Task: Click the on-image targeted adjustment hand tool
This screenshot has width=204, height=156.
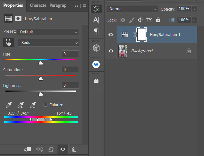Action: (8, 42)
